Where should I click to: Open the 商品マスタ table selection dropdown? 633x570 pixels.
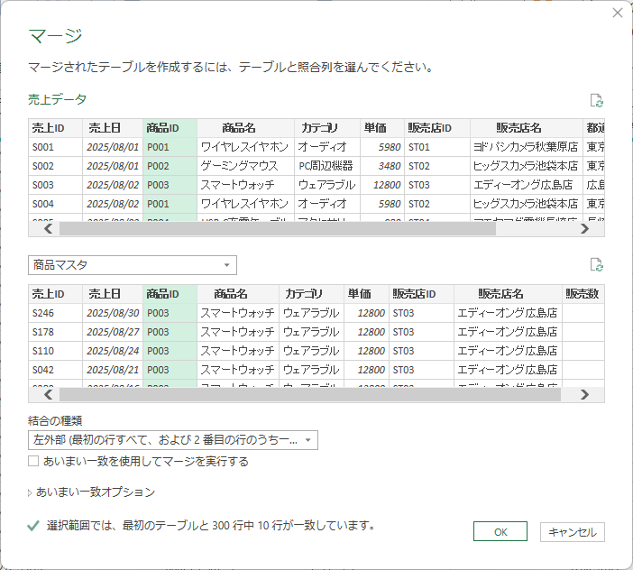(133, 265)
